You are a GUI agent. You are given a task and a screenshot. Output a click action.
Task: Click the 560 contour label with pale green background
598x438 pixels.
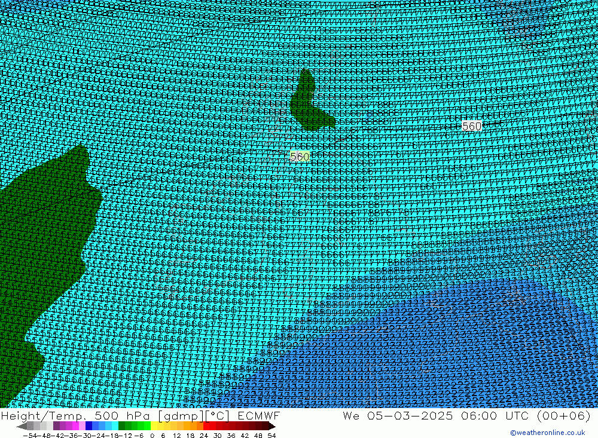coord(300,157)
